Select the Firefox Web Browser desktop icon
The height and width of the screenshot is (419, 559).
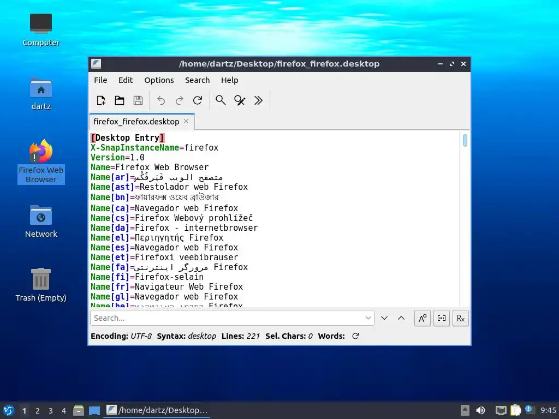[41, 162]
